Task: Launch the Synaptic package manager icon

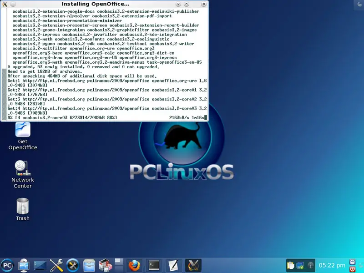Action: tap(105, 265)
